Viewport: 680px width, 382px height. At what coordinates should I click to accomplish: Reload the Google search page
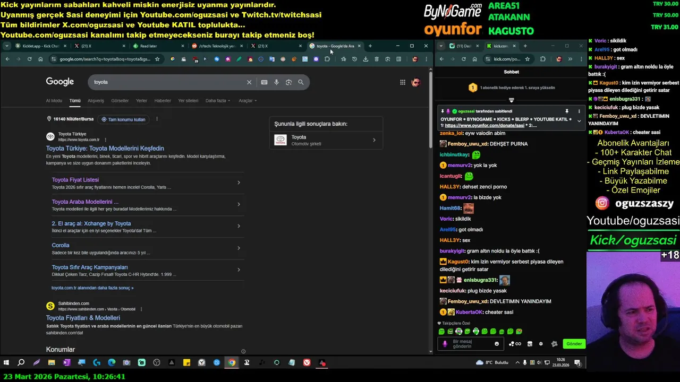coord(29,59)
